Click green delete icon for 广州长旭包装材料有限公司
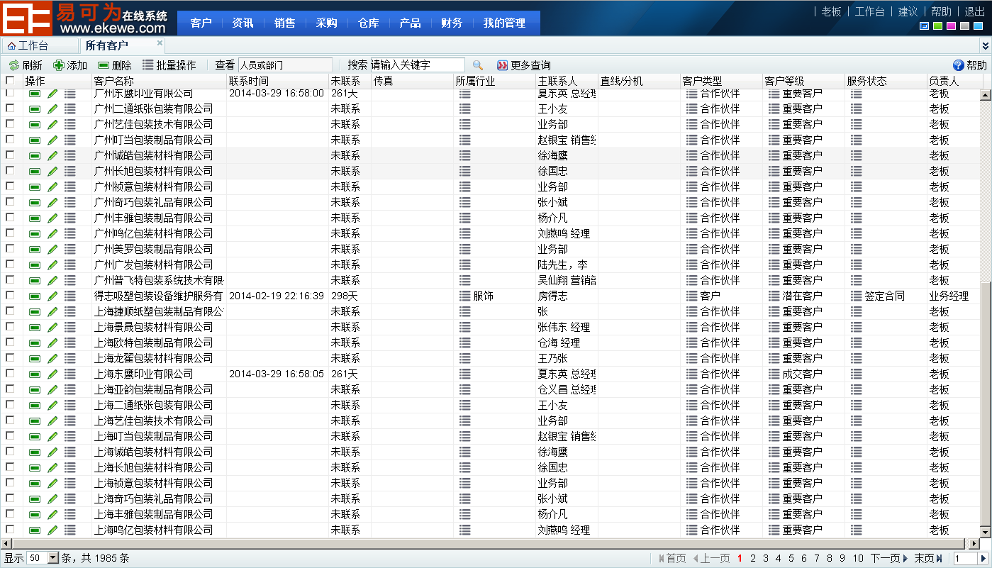The image size is (992, 568). (x=35, y=172)
